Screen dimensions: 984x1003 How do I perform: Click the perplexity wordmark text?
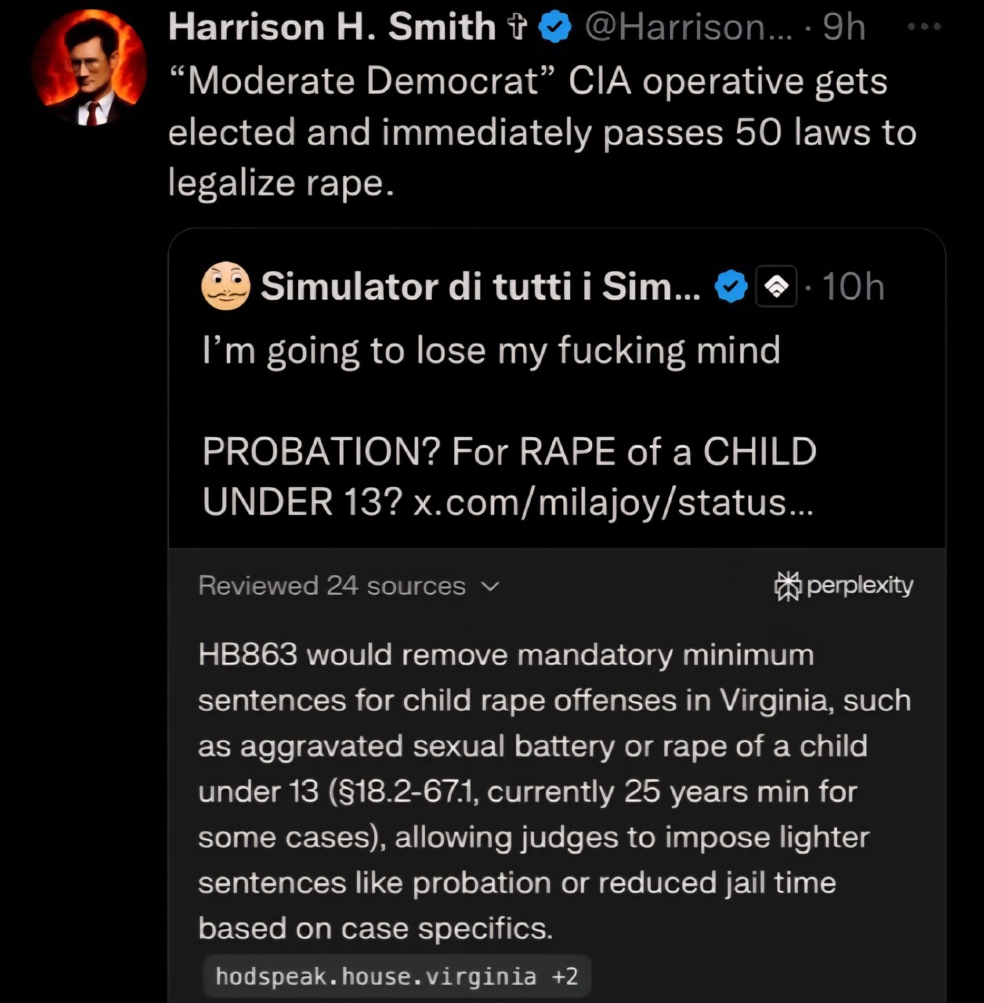(x=859, y=586)
